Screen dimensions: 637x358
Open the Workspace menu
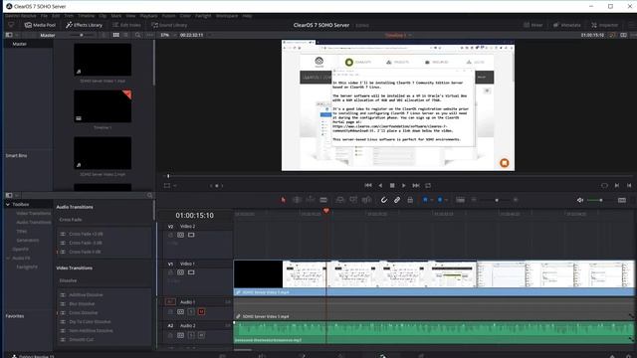tap(227, 16)
